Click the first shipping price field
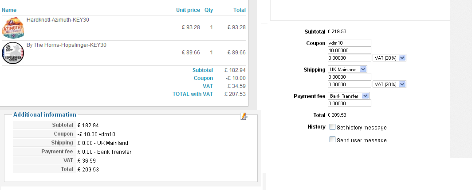 (x=349, y=77)
